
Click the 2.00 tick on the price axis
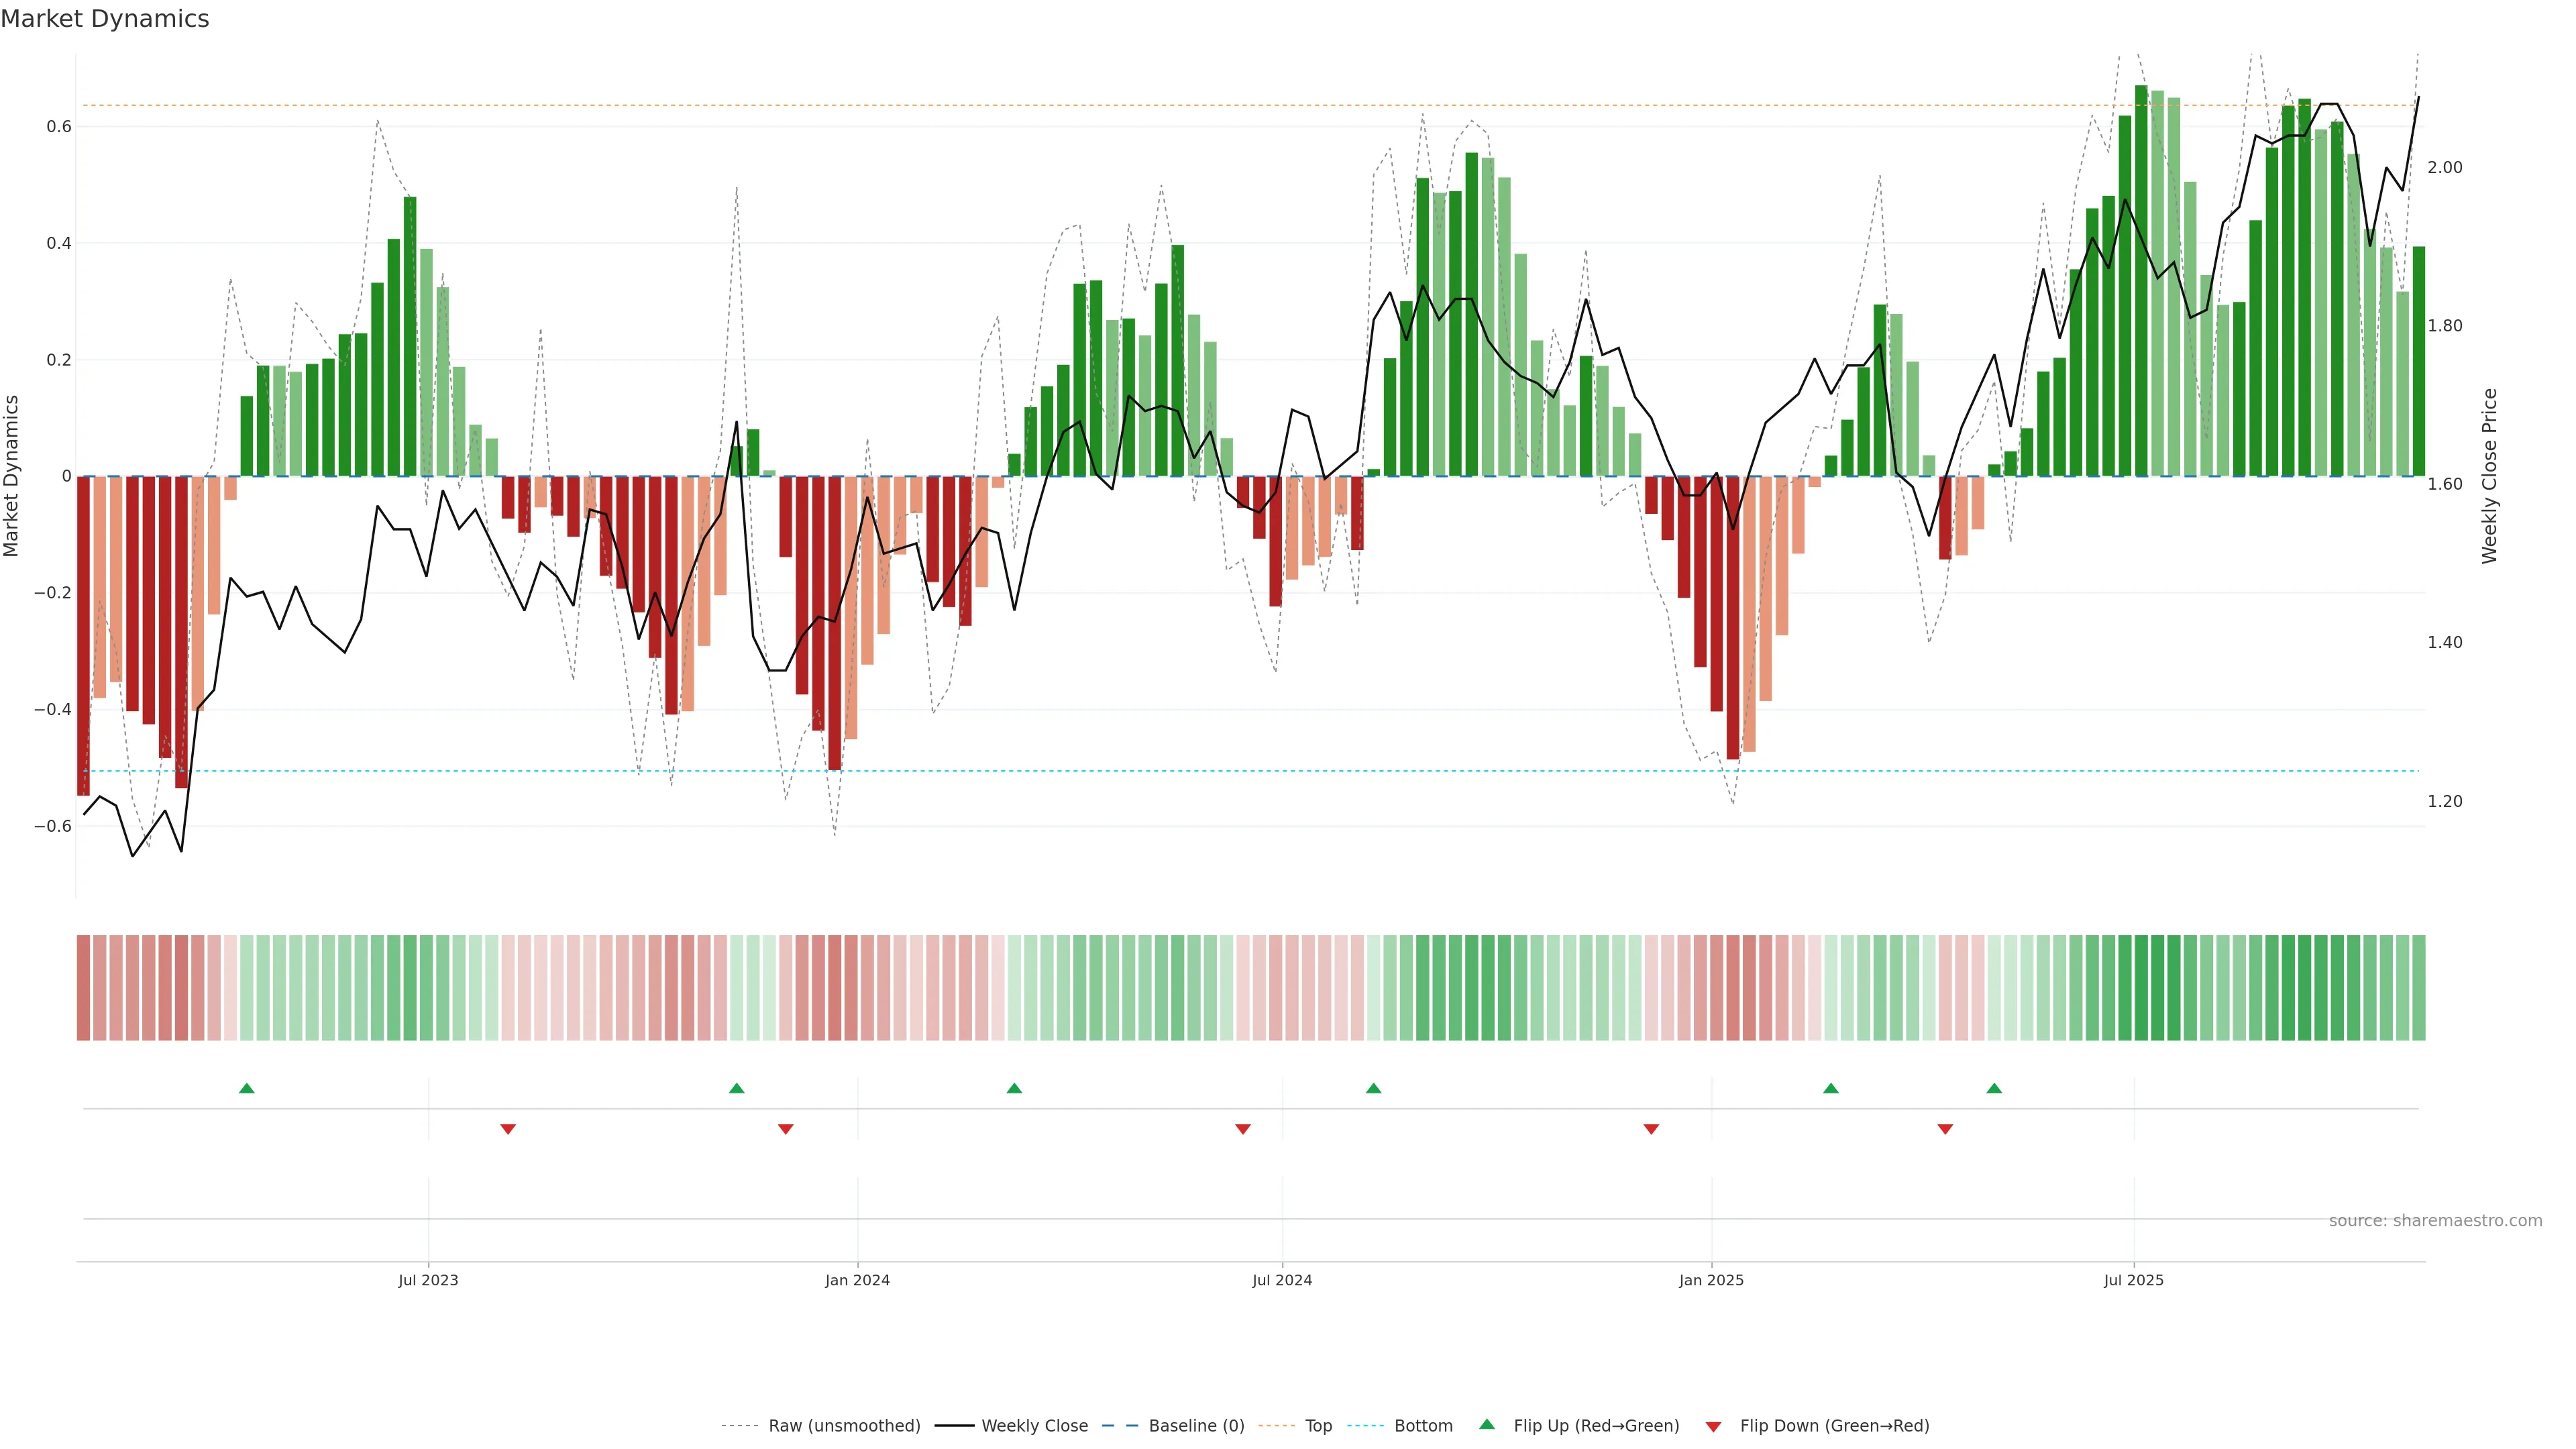2444,167
